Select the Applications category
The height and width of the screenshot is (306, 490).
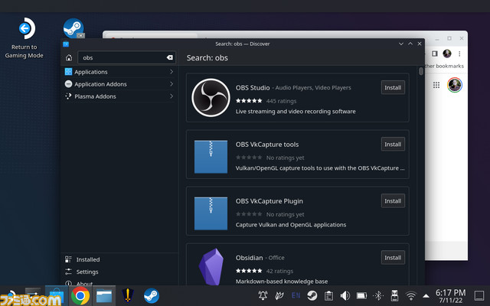pos(119,72)
